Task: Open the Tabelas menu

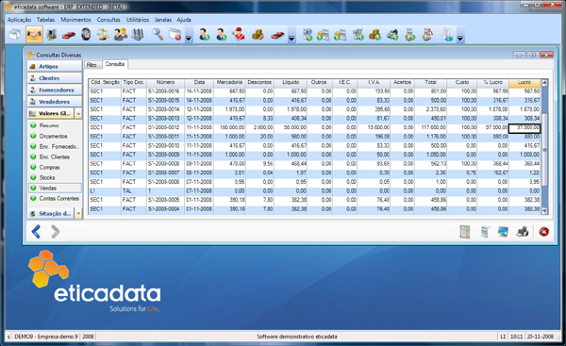Action: pos(45,20)
